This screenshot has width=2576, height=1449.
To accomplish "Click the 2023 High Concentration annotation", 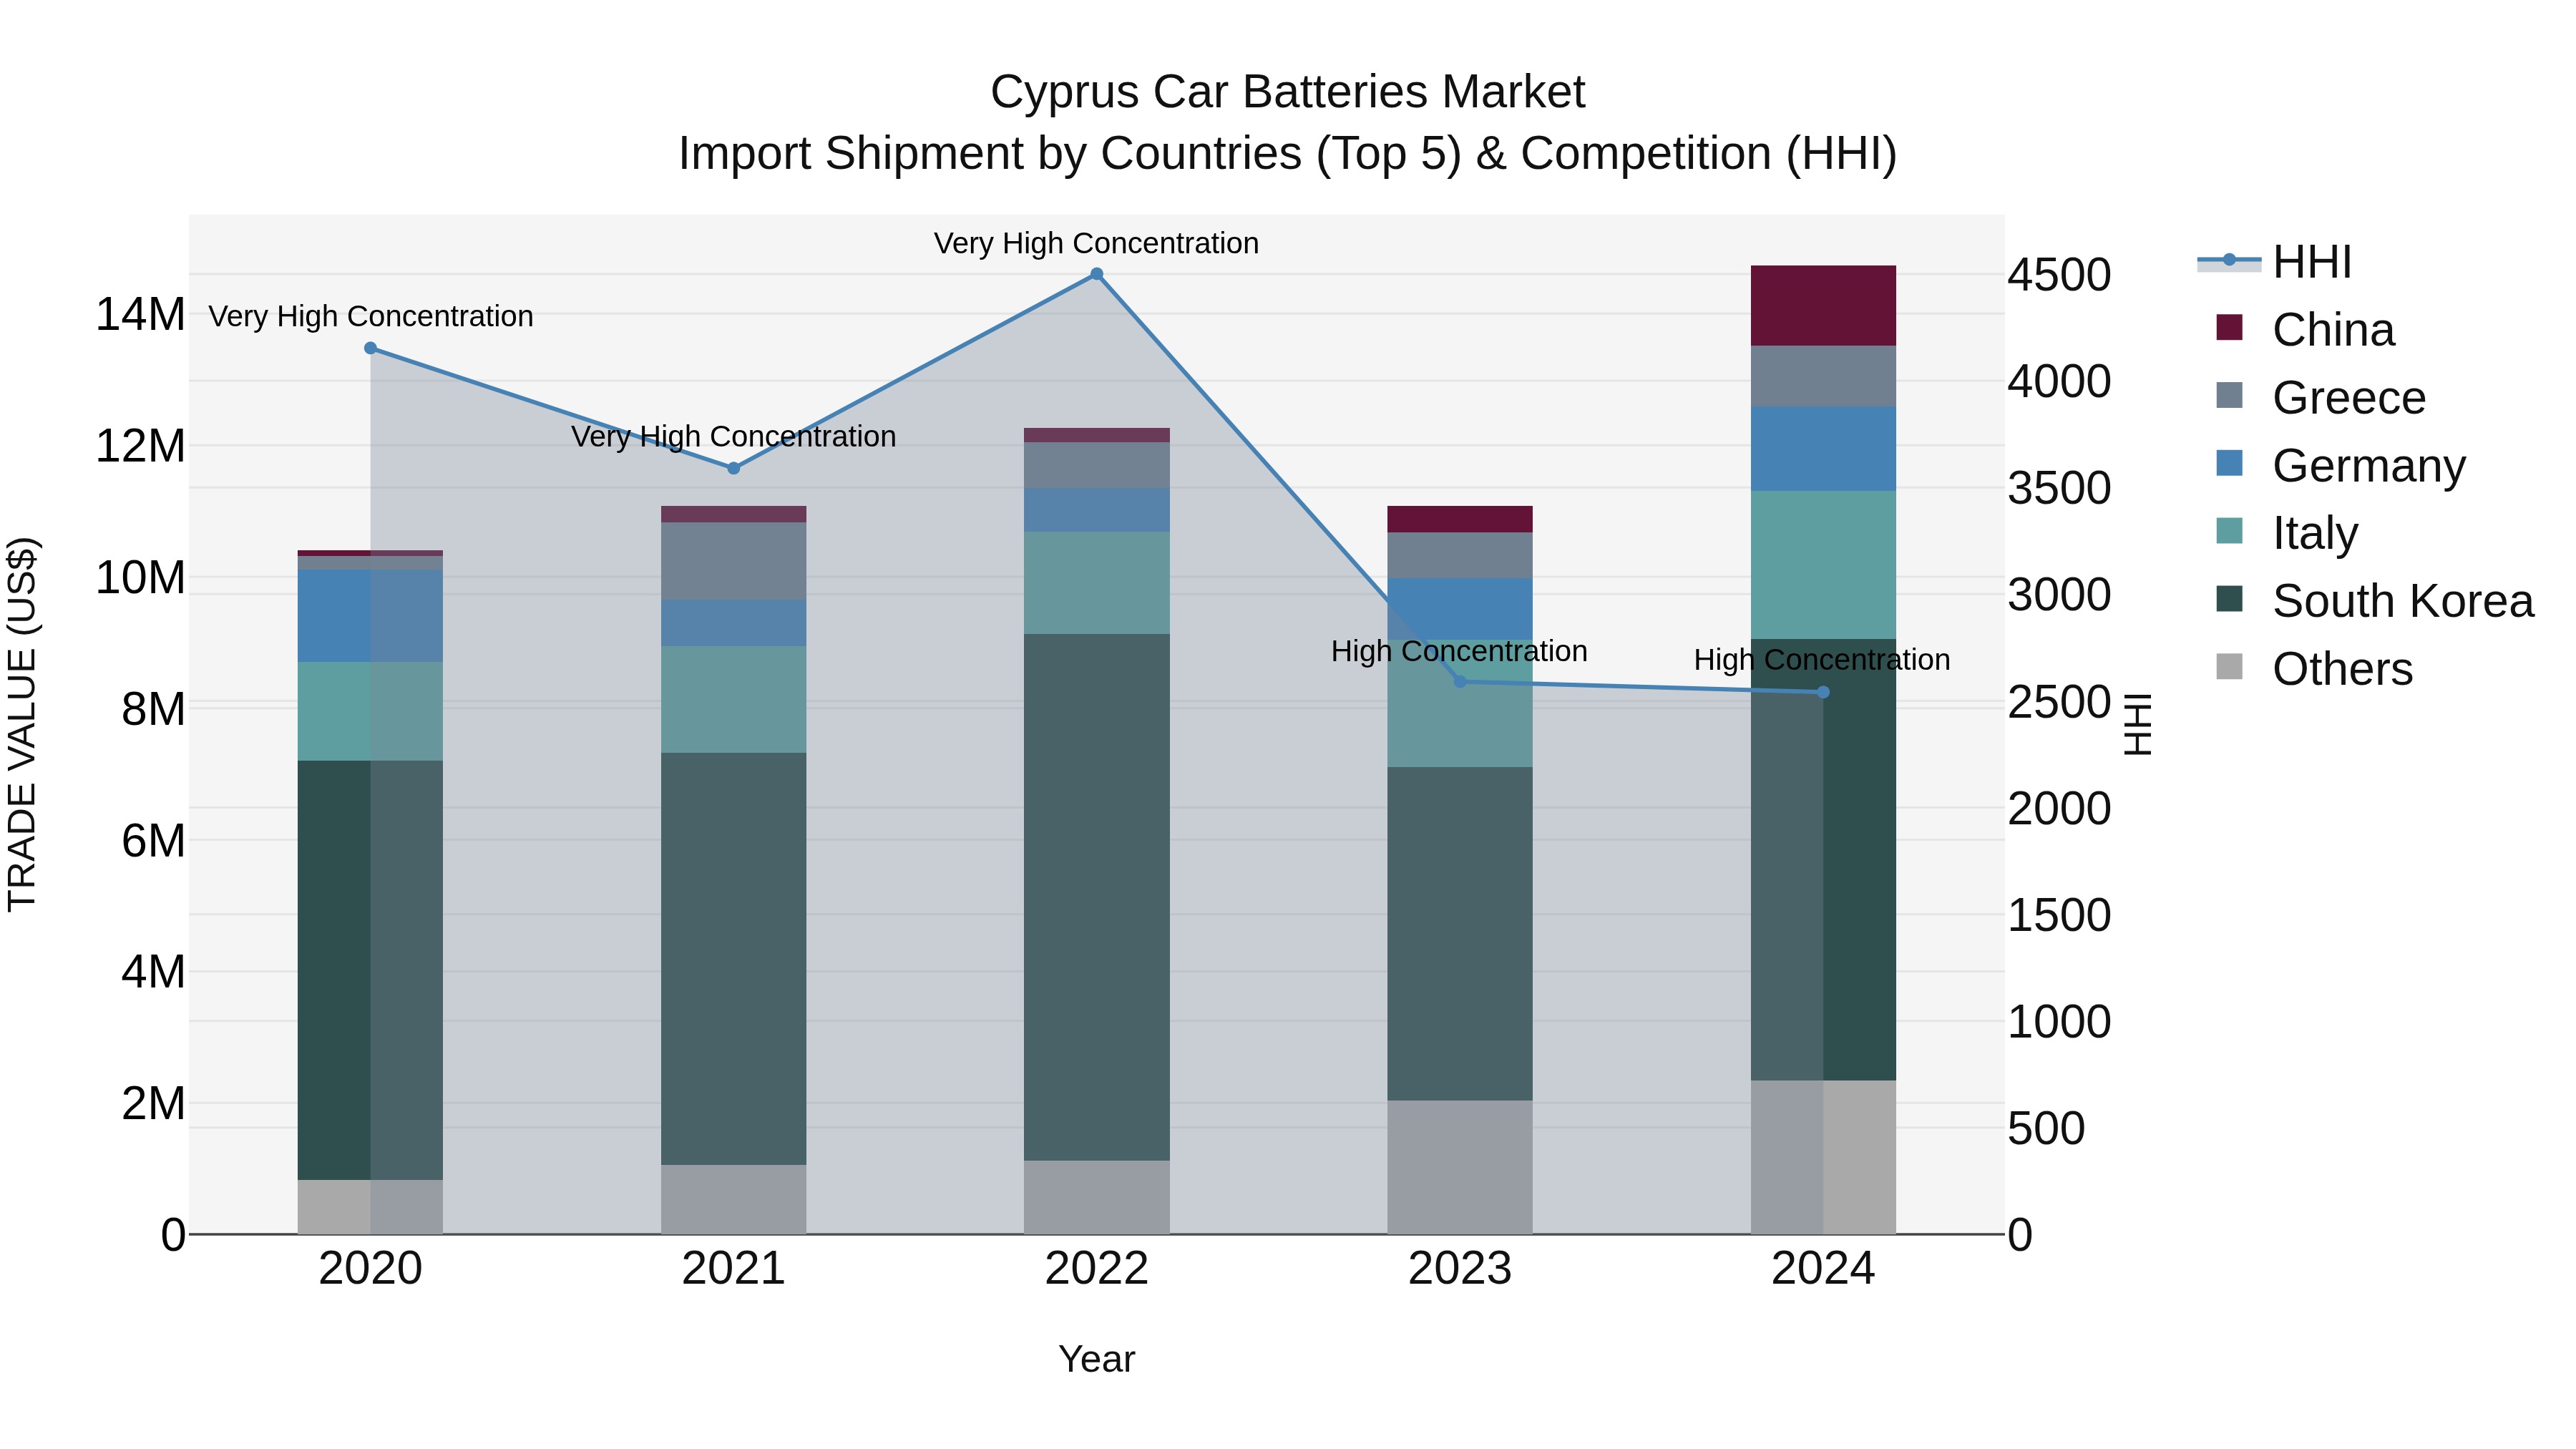I will (x=1459, y=651).
